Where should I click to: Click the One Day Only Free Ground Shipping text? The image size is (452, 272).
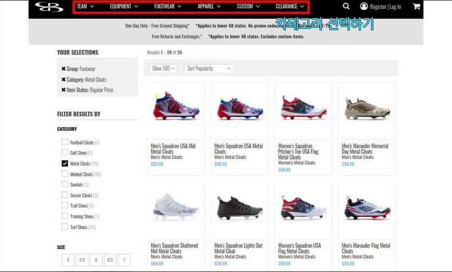(157, 25)
